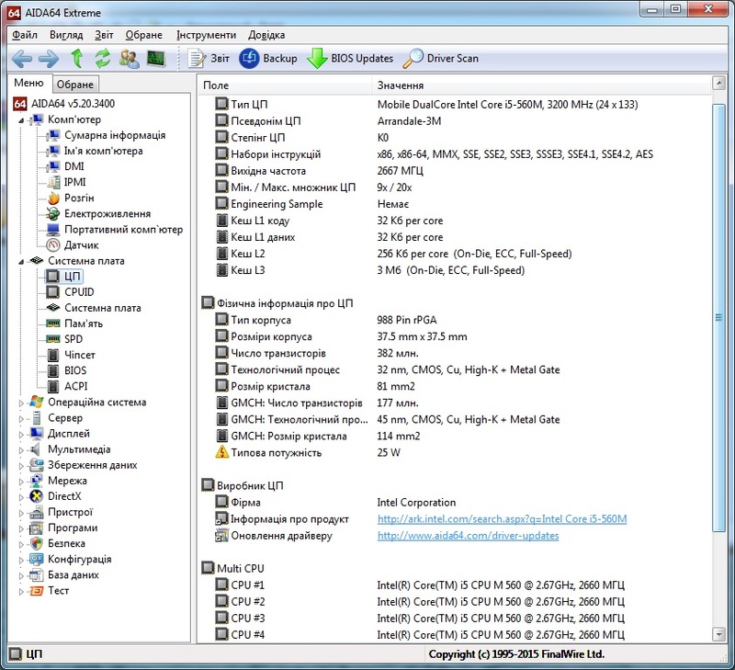The image size is (735, 670).
Task: Open the Файл menu
Action: 25,35
